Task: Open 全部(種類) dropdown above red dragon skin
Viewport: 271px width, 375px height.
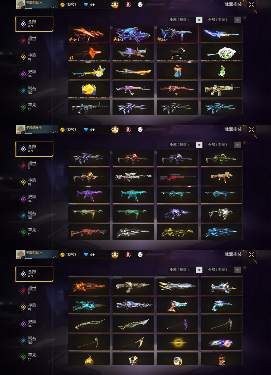Action: 185,20
